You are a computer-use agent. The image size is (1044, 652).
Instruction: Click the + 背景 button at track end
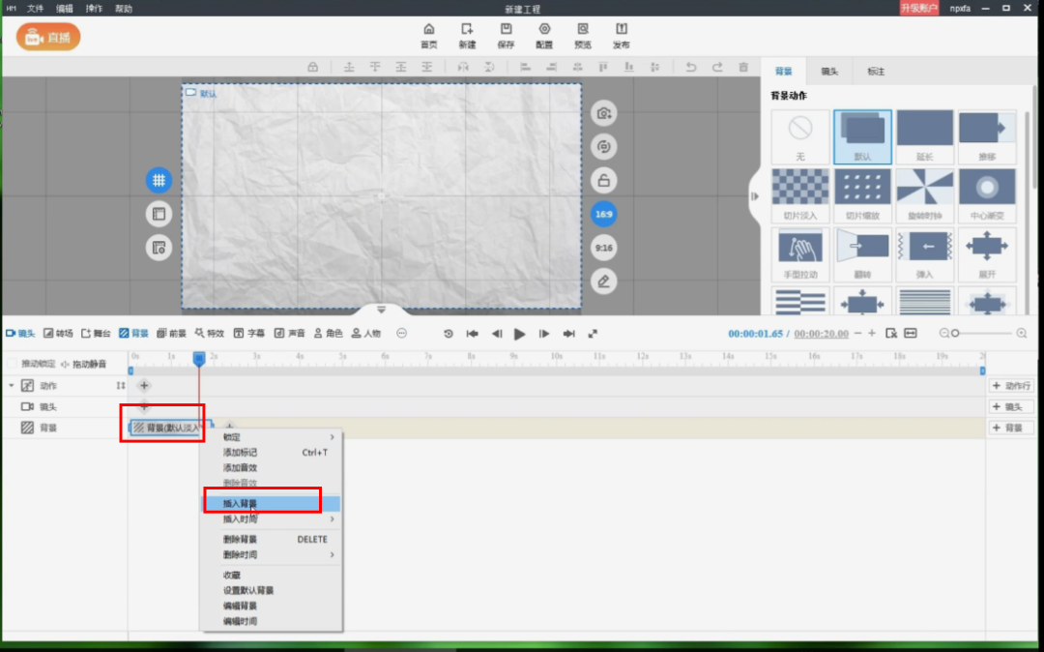[1009, 428]
